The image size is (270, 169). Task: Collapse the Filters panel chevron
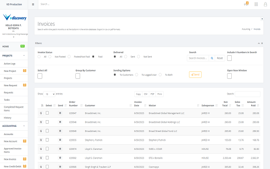coord(259,44)
